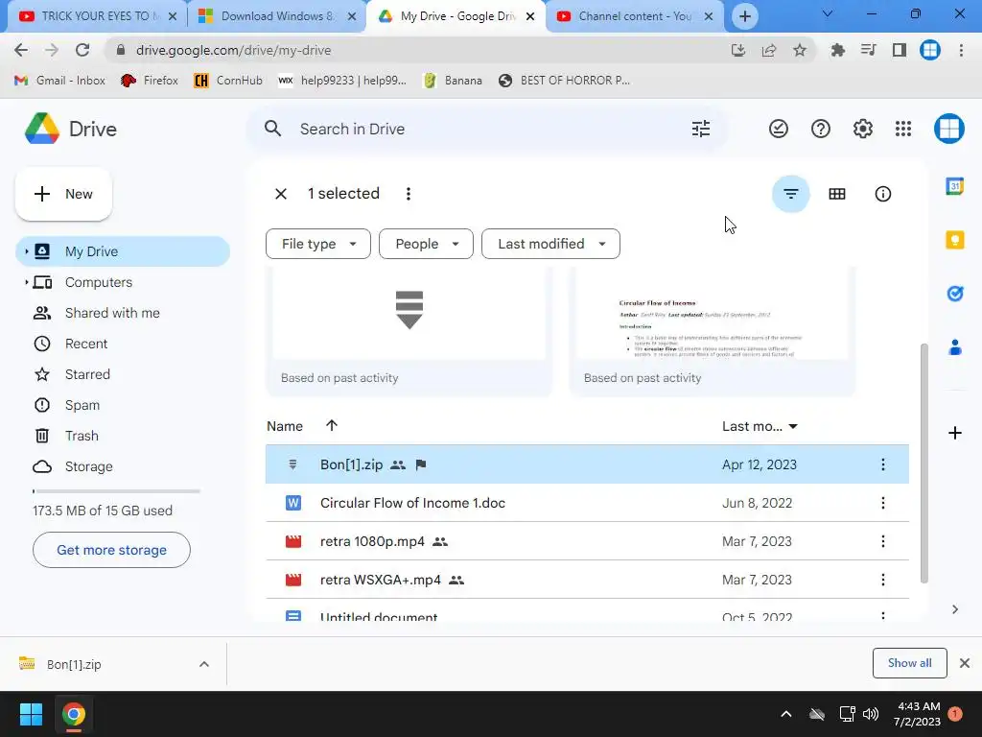The image size is (982, 737).
Task: Toggle the filter chips button
Action: click(791, 194)
